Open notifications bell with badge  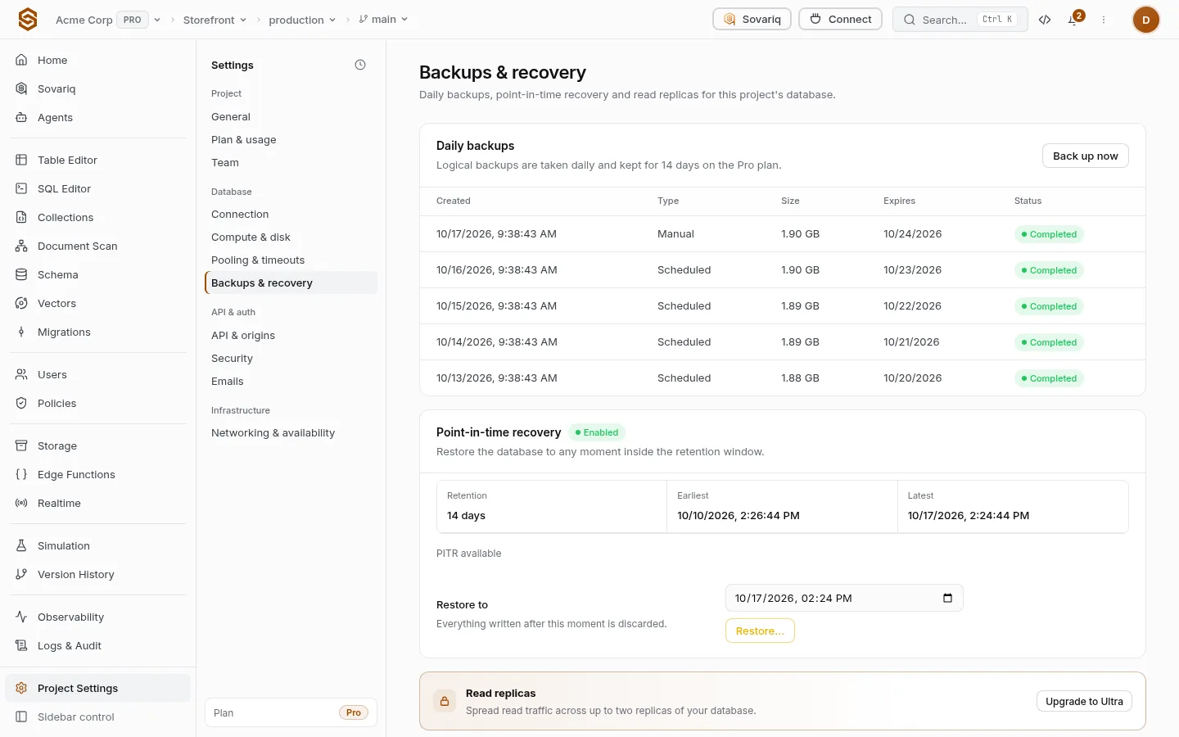[x=1073, y=20]
